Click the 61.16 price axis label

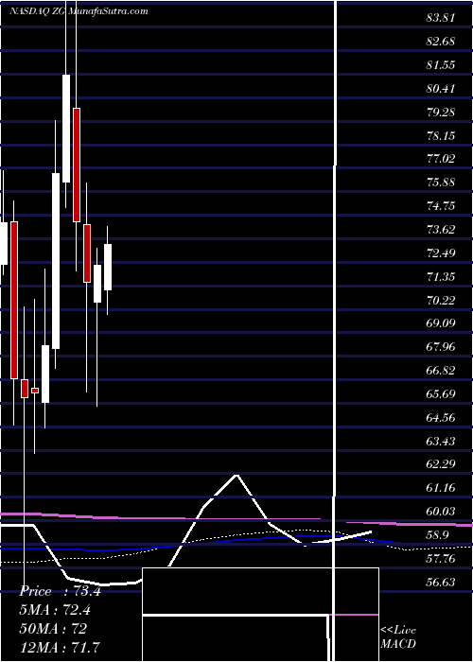[441, 489]
